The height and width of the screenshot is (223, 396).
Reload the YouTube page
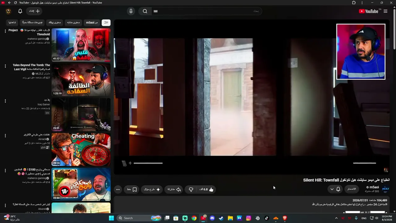[15, 3]
